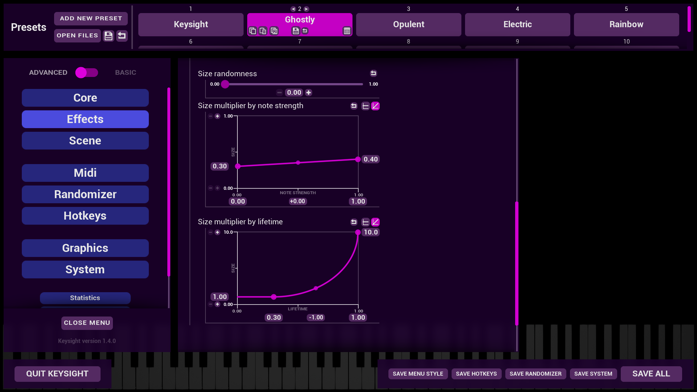Reset the Size randomness setting
Screen dimensions: 697x392
click(373, 74)
